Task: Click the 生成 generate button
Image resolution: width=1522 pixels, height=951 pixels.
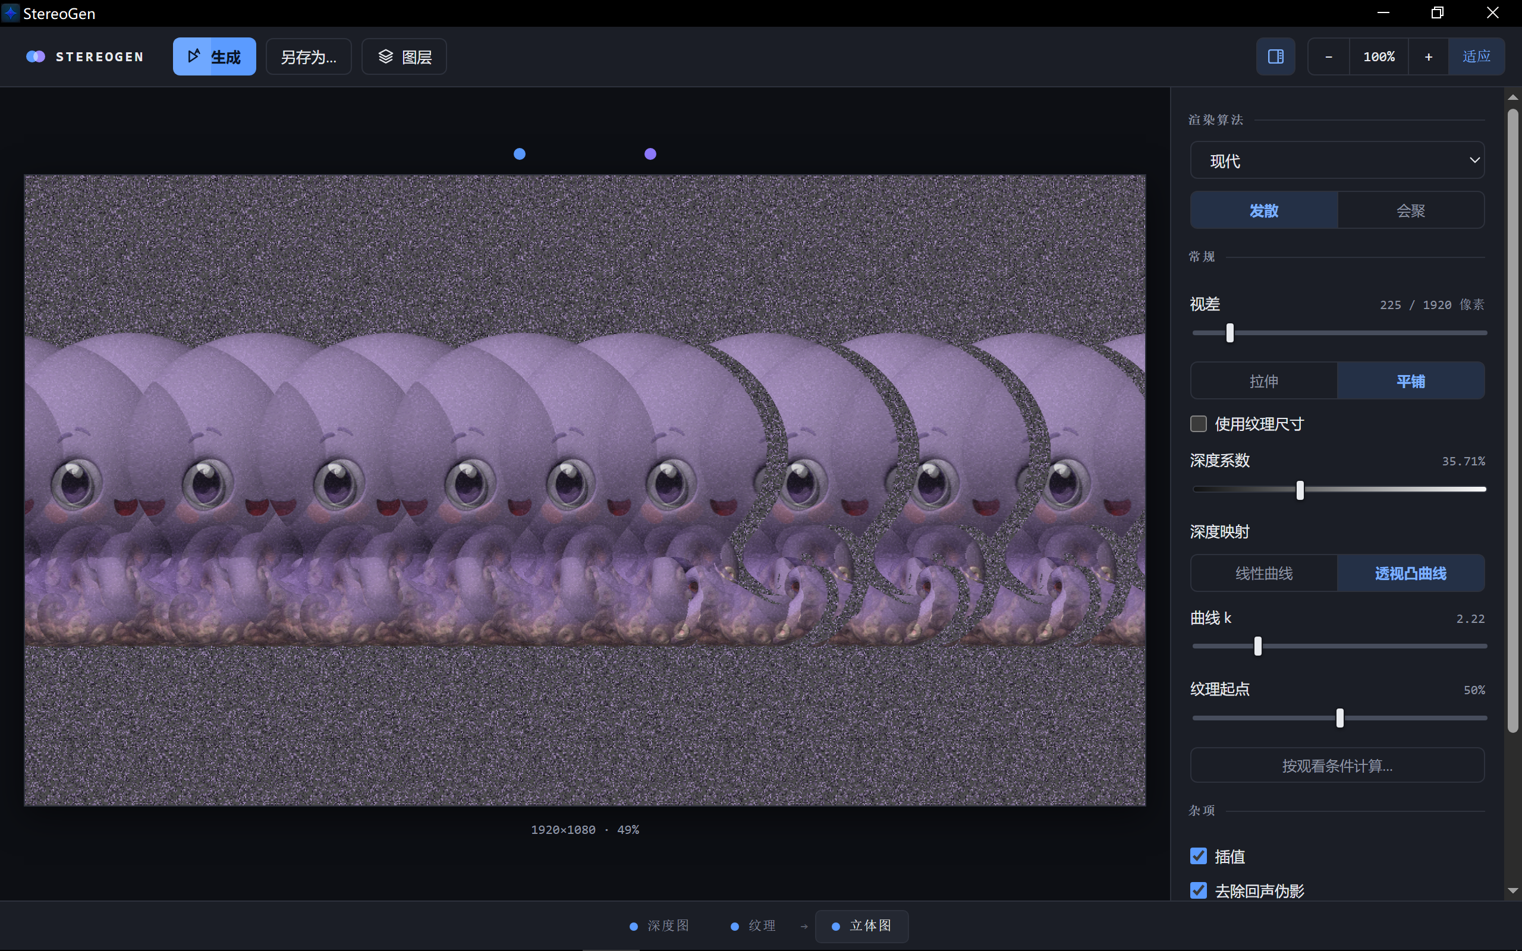Action: click(214, 56)
